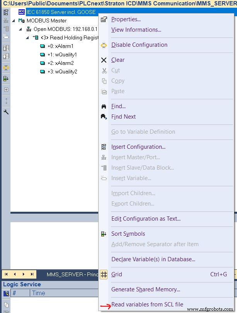237x313 pixels.
Task: Click the Sort Symbols icon in the sidebar
Action: tap(6, 79)
